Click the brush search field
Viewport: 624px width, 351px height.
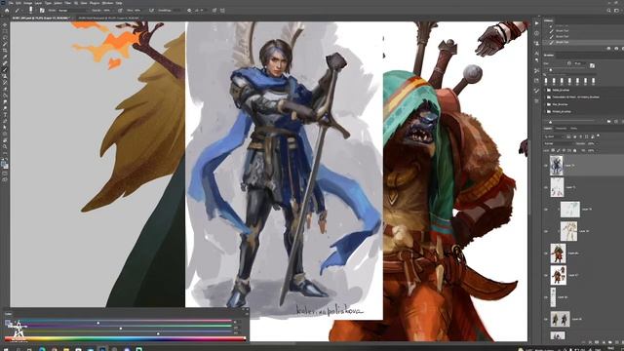coord(569,74)
